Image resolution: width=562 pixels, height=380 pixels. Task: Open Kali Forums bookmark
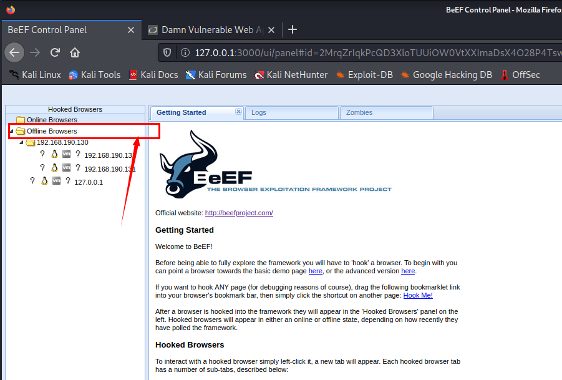point(216,75)
